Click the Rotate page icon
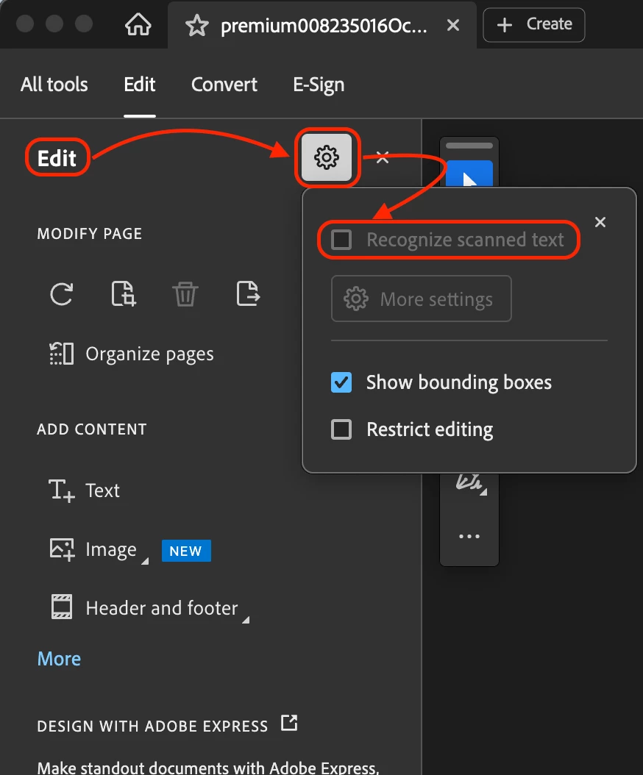The width and height of the screenshot is (643, 775). coord(62,294)
